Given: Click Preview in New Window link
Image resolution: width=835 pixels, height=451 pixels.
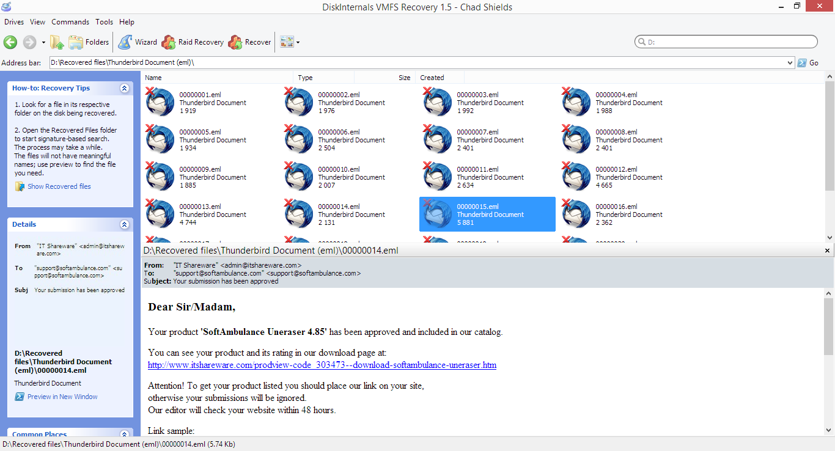Looking at the screenshot, I should (x=62, y=397).
